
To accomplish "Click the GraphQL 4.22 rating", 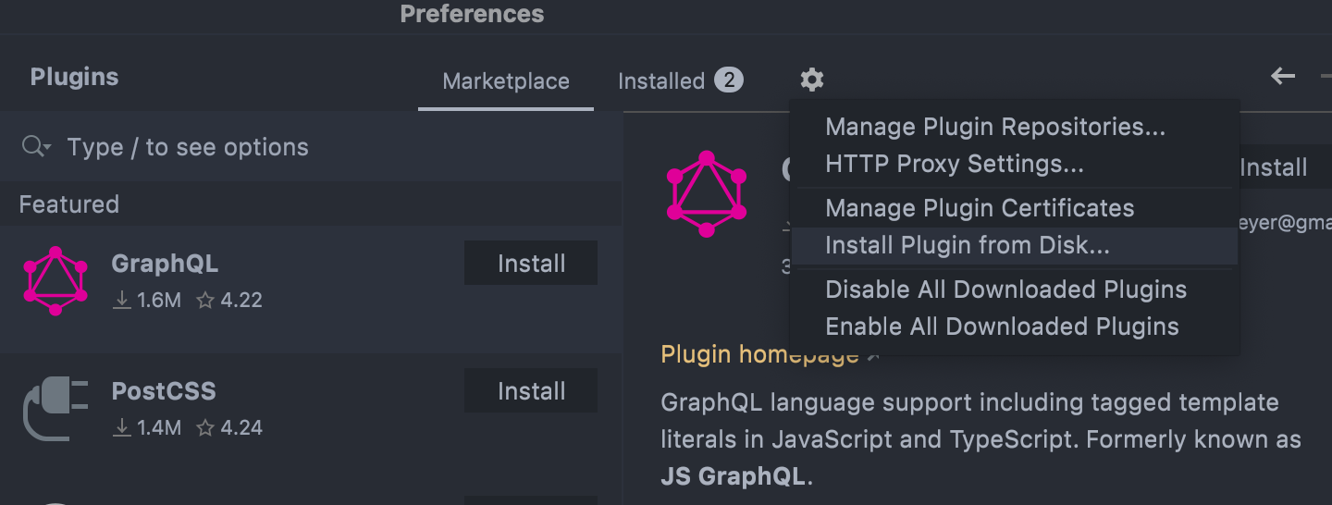I will (x=229, y=301).
